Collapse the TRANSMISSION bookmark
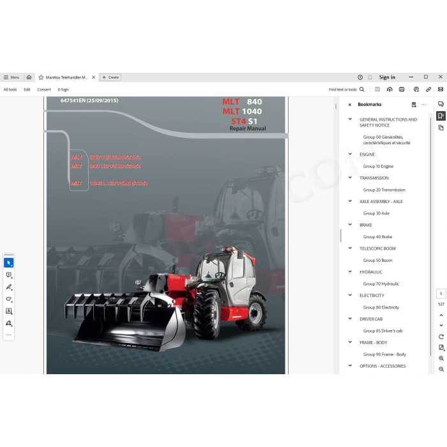This screenshot has height=447, width=447. tap(351, 178)
